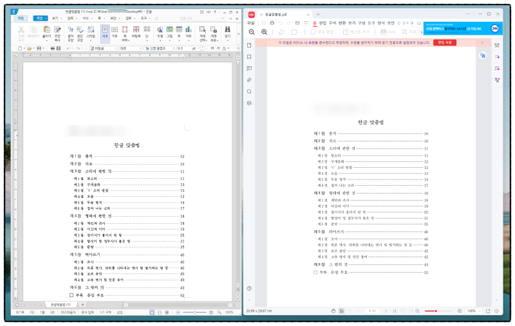515x326 pixels.
Task: Open search icon in PDF left sidebar
Action: point(249,91)
